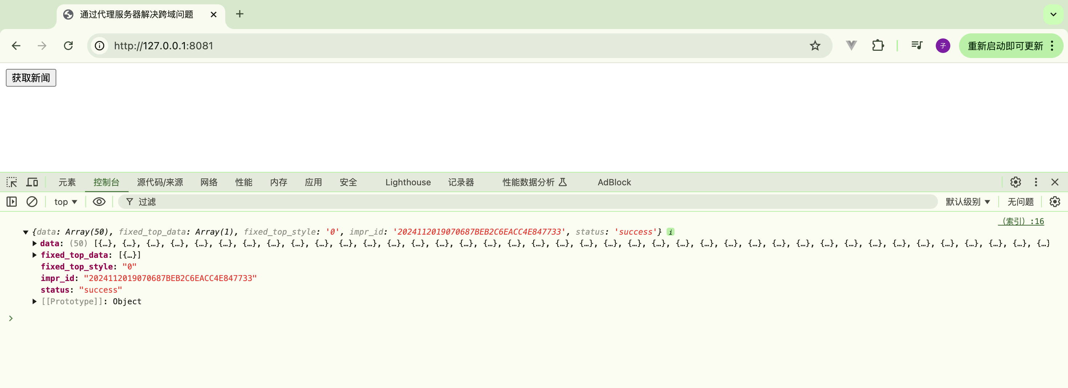The width and height of the screenshot is (1068, 388).
Task: Reload the current page
Action: coord(68,45)
